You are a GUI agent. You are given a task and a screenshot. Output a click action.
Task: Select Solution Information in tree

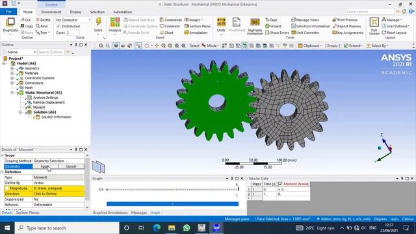click(x=57, y=117)
